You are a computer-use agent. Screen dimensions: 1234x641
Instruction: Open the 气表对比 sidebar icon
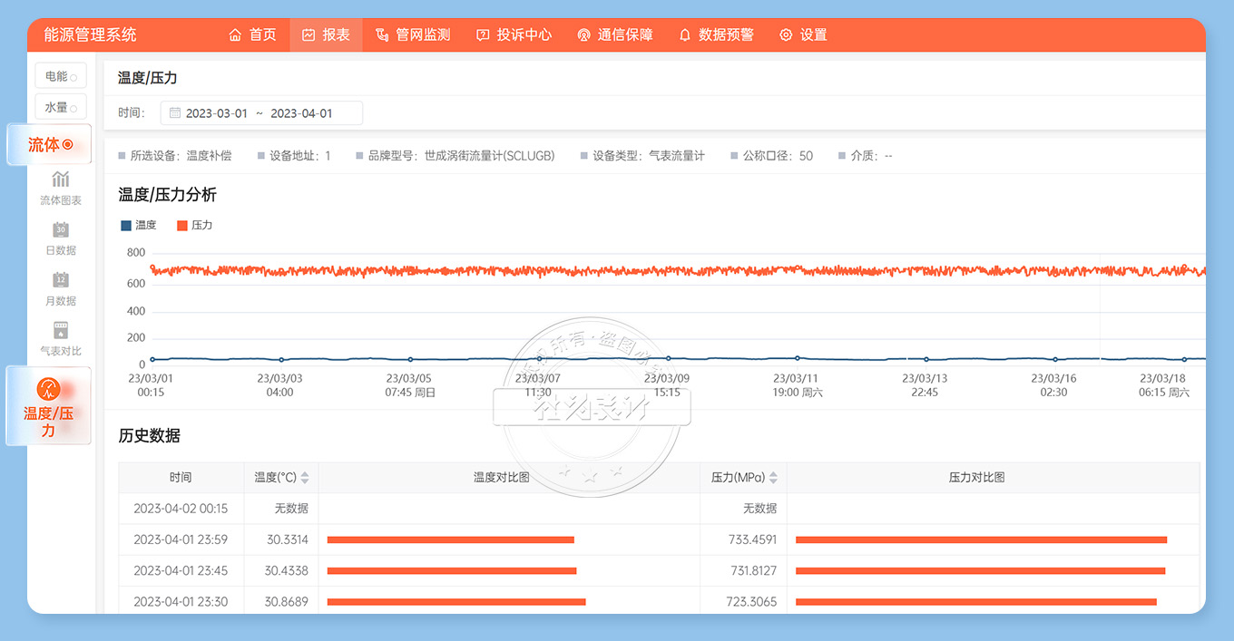[61, 330]
